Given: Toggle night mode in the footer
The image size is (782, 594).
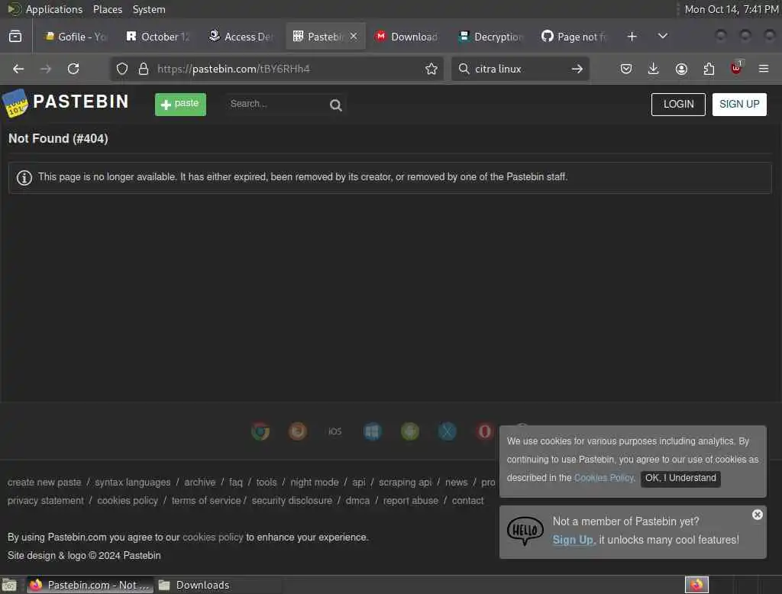Looking at the screenshot, I should pyautogui.click(x=314, y=483).
